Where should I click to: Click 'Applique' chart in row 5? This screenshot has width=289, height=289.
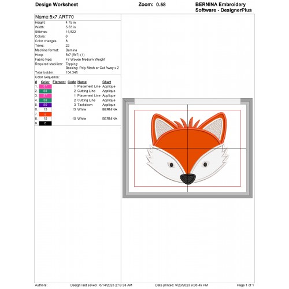tap(109, 105)
